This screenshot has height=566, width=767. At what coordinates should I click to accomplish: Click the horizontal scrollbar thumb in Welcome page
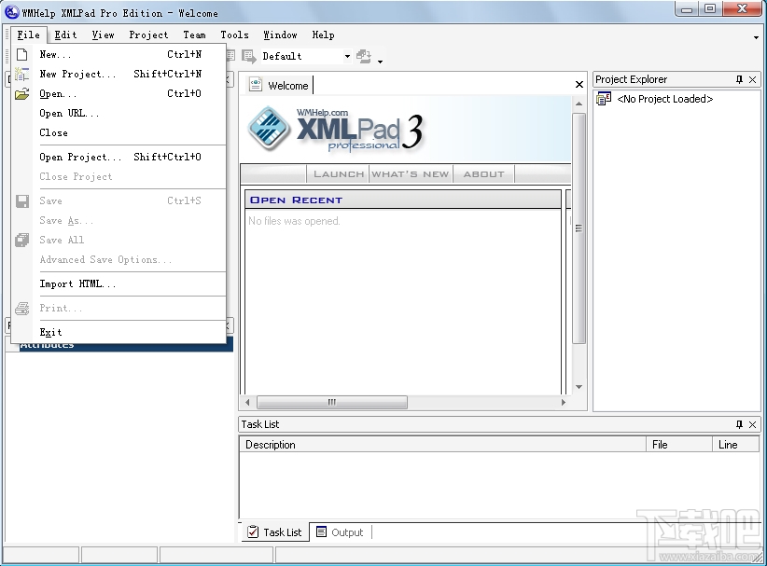click(332, 402)
